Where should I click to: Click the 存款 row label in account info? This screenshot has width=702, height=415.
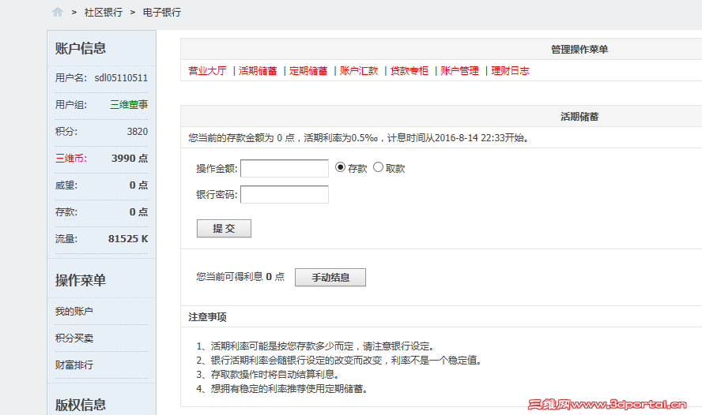click(66, 211)
